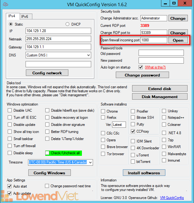Follow the VM QuickConfig Github link
This screenshot has height=203, width=194.
172,198
